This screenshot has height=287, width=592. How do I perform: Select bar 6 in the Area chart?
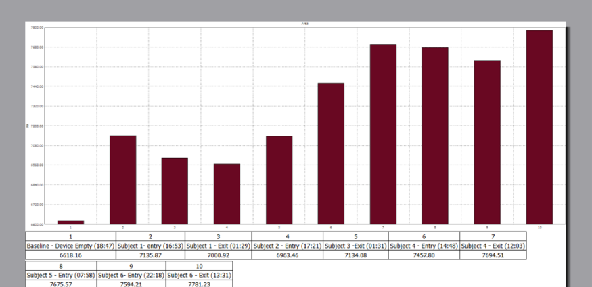pos(331,154)
